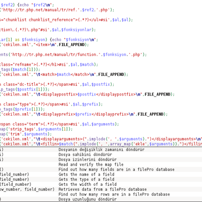Viewport: 202px width, 202px height.
Task: Click the class="type" regex line
Action: click(51, 105)
